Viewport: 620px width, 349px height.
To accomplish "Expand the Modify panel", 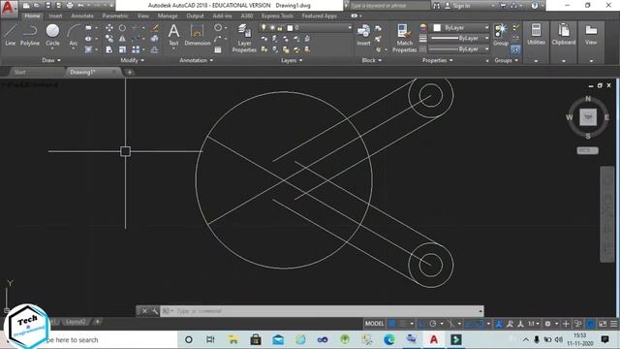I will [x=132, y=60].
